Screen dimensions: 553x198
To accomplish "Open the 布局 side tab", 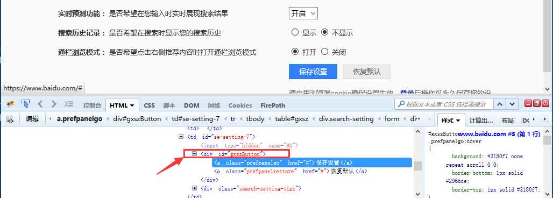I will 507,121.
